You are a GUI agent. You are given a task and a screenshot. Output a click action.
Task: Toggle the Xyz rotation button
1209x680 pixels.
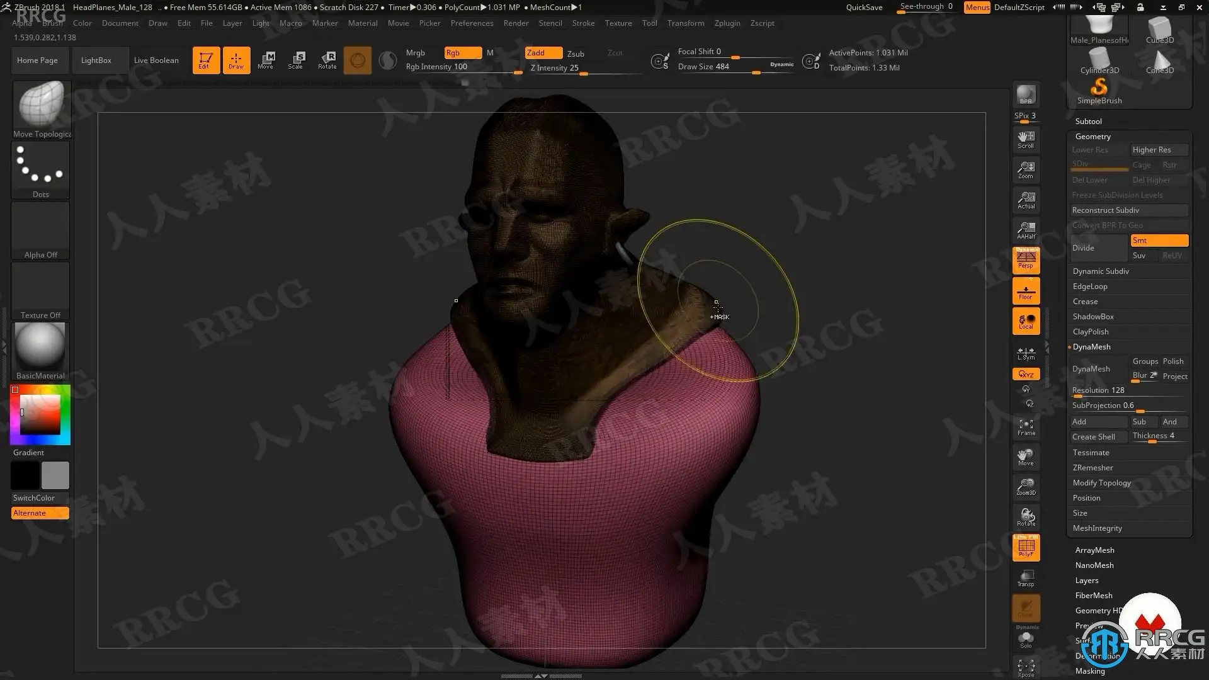1026,374
